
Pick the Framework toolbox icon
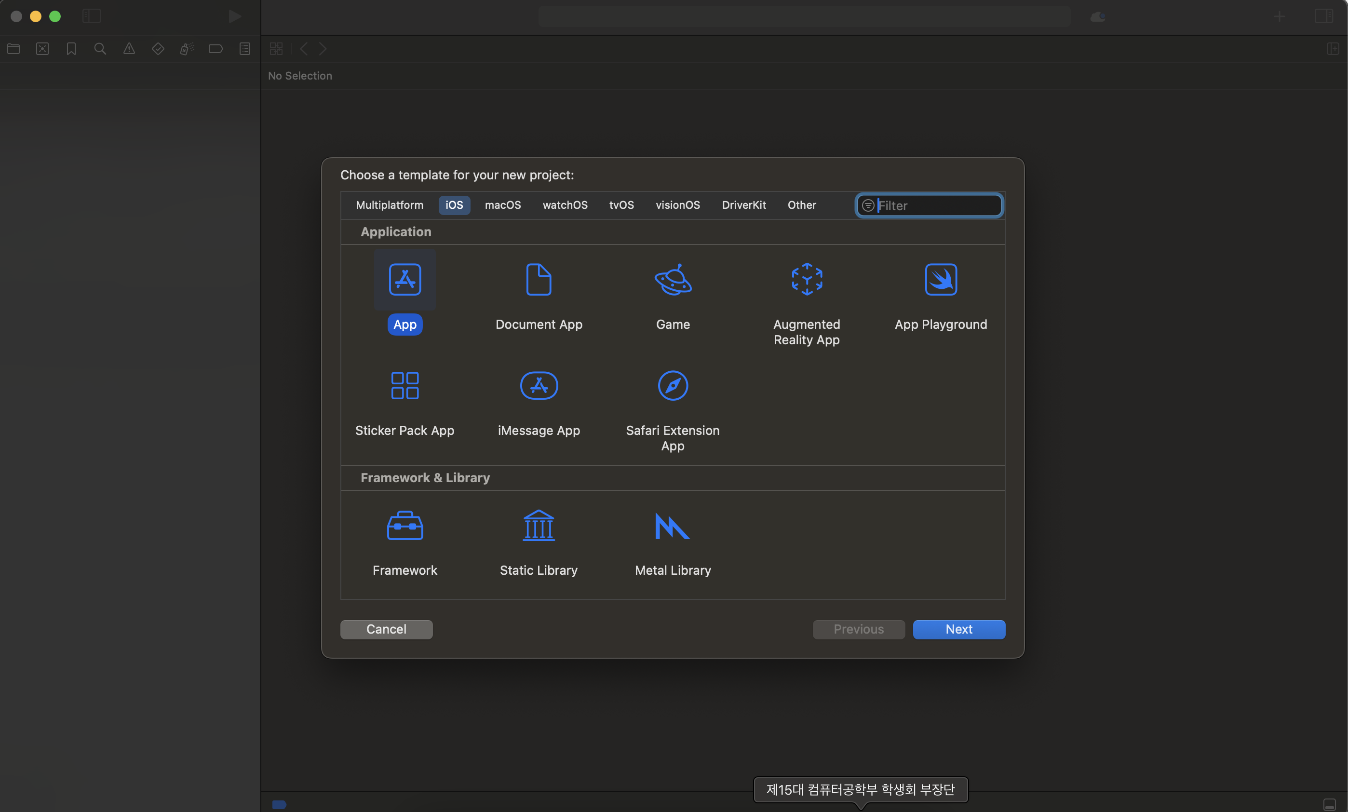[404, 526]
